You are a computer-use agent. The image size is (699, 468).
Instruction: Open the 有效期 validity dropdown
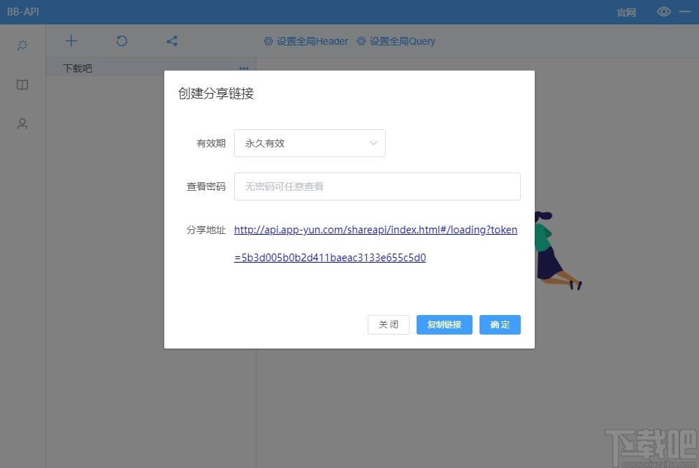310,142
